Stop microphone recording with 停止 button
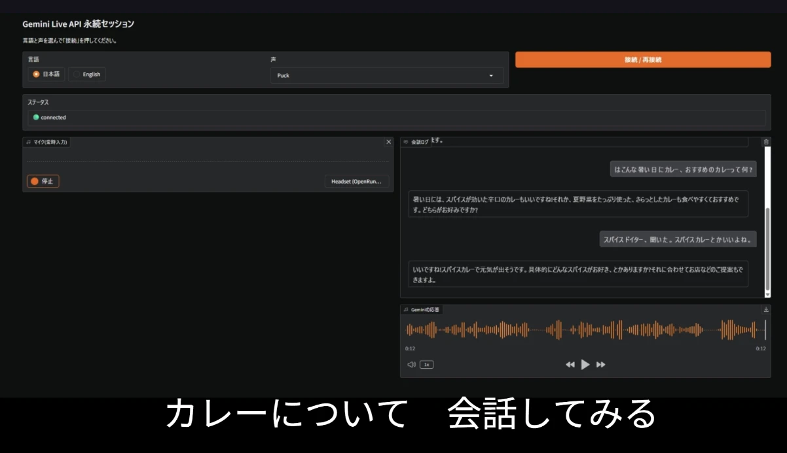This screenshot has height=453, width=787. (x=43, y=181)
